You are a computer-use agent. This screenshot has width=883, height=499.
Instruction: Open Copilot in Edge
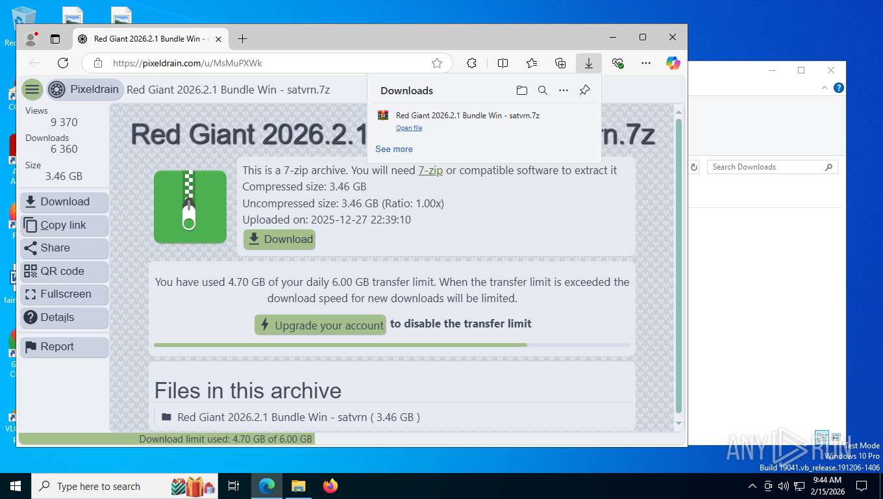pos(673,63)
